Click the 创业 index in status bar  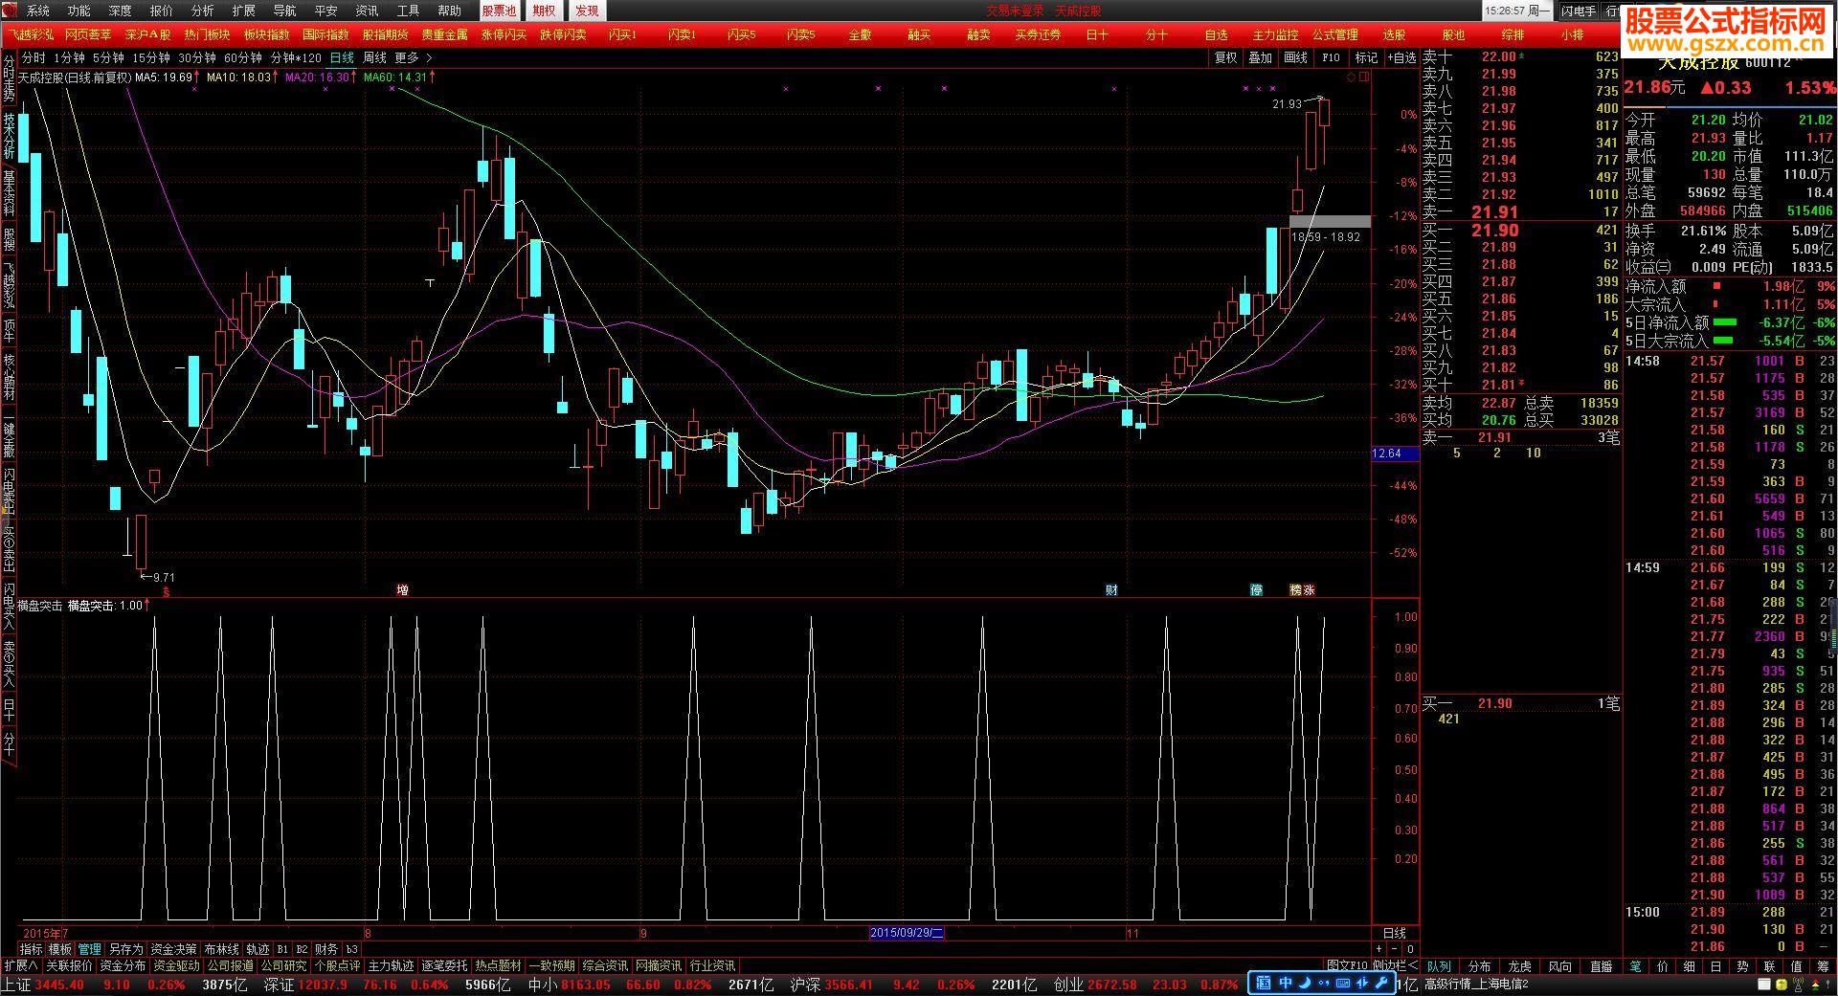[1067, 985]
